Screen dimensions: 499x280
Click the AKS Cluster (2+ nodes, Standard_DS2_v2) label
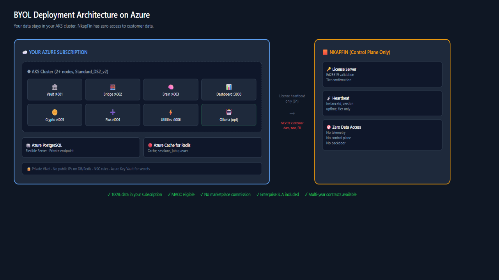(70, 72)
